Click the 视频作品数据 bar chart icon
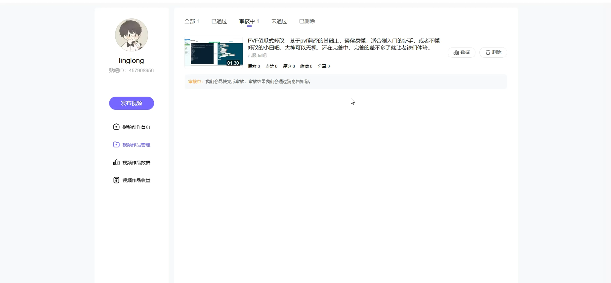The width and height of the screenshot is (611, 283). (x=116, y=162)
